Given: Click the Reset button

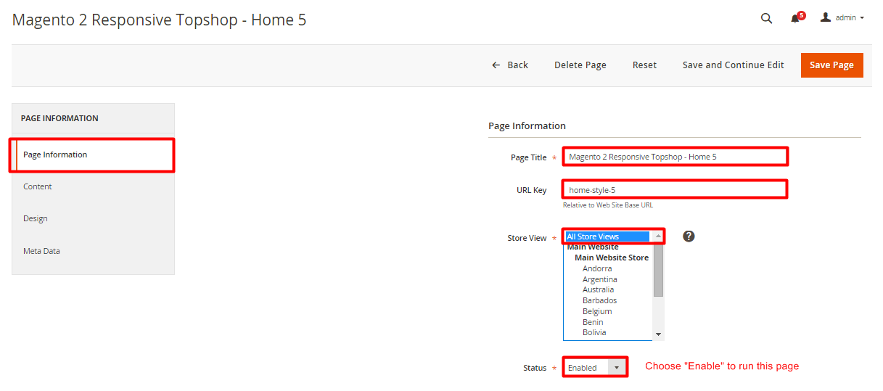Looking at the screenshot, I should [x=644, y=65].
